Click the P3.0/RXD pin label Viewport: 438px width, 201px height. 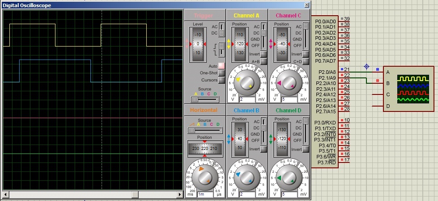(x=325, y=123)
